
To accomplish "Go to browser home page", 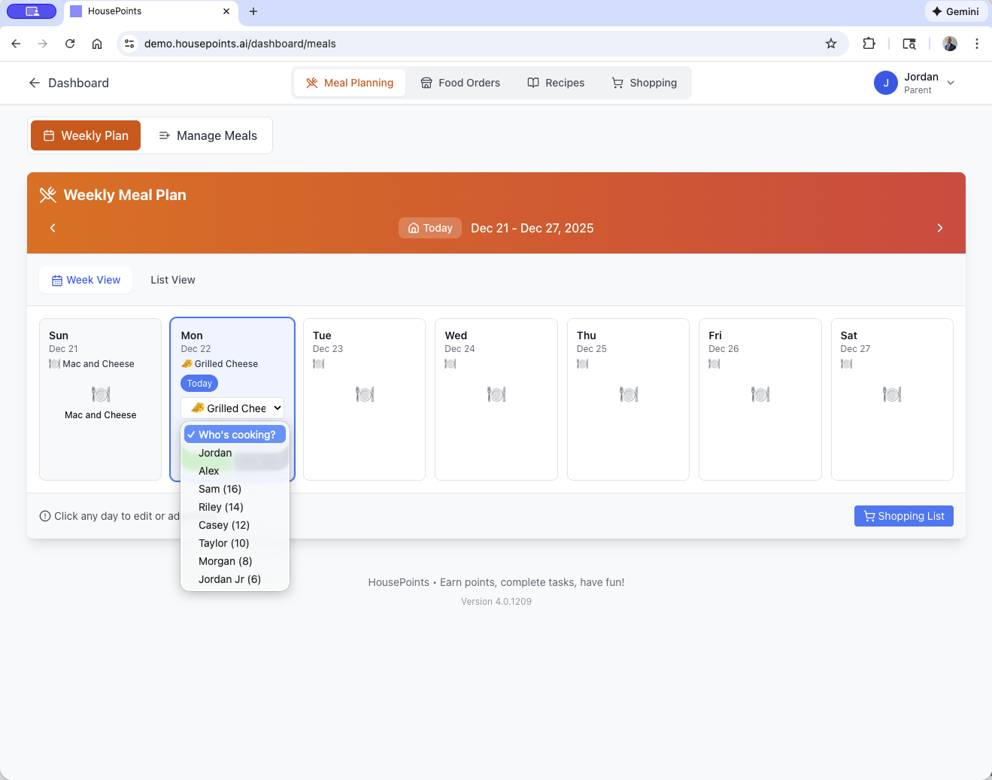I will point(97,44).
